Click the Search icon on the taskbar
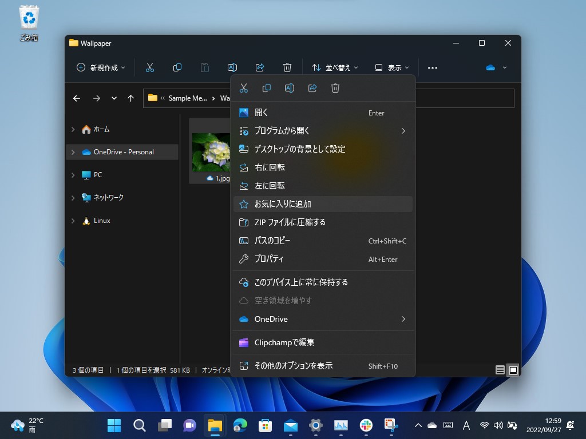This screenshot has width=586, height=439. [139, 425]
